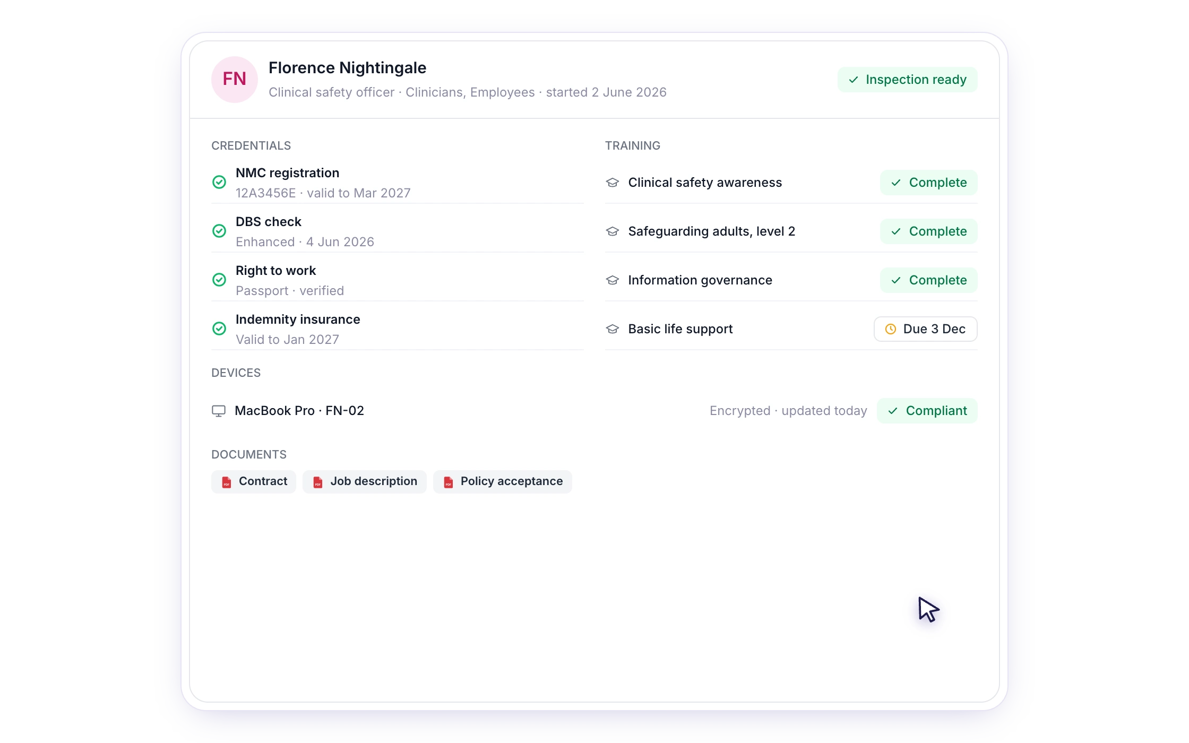
Task: Click the graduation cap icon beside Basic life support
Action: point(613,329)
